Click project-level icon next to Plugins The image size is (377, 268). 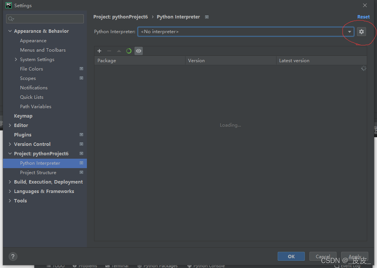(82, 135)
